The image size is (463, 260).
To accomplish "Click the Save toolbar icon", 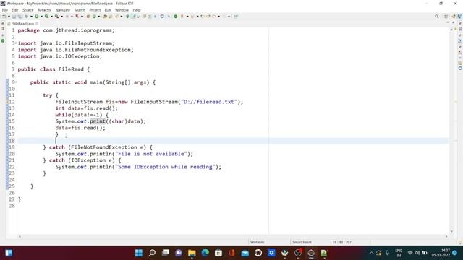I will coord(14,17).
